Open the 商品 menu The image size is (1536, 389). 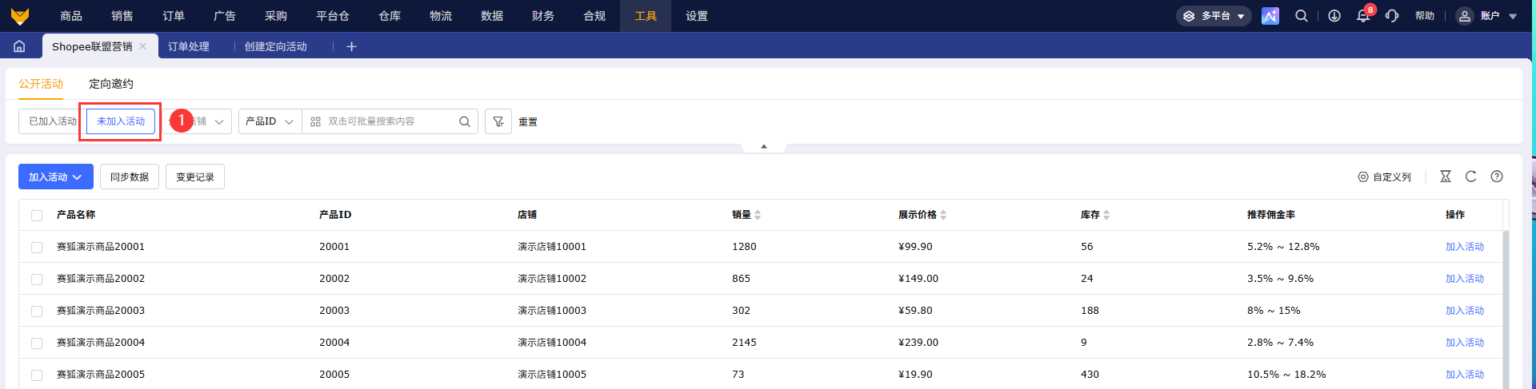pyautogui.click(x=71, y=16)
